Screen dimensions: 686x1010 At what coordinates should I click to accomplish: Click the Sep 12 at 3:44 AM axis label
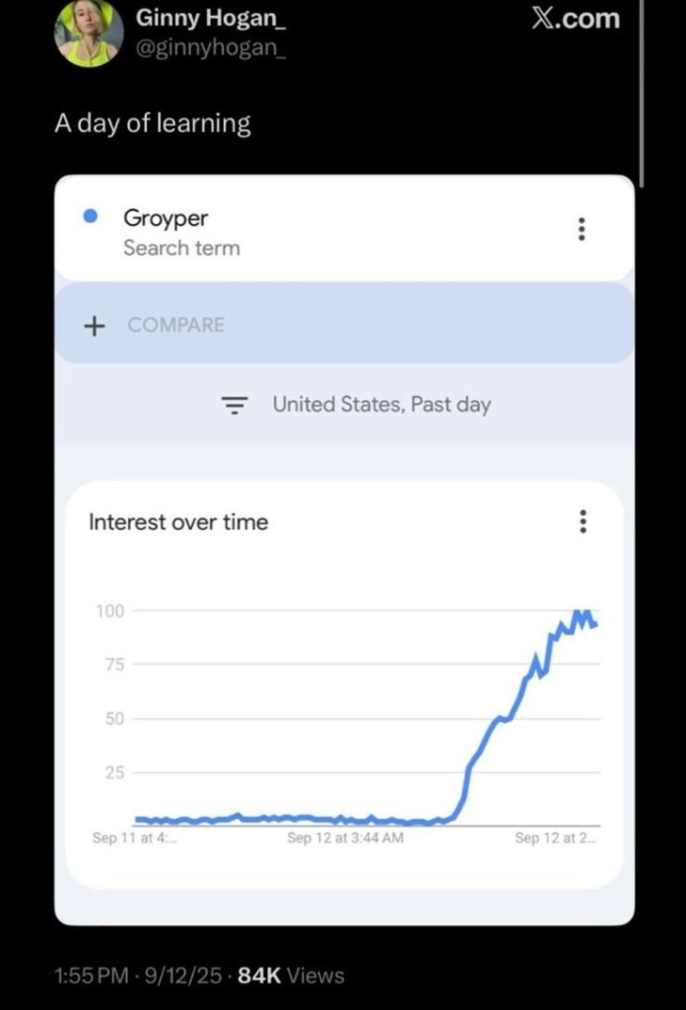(346, 837)
